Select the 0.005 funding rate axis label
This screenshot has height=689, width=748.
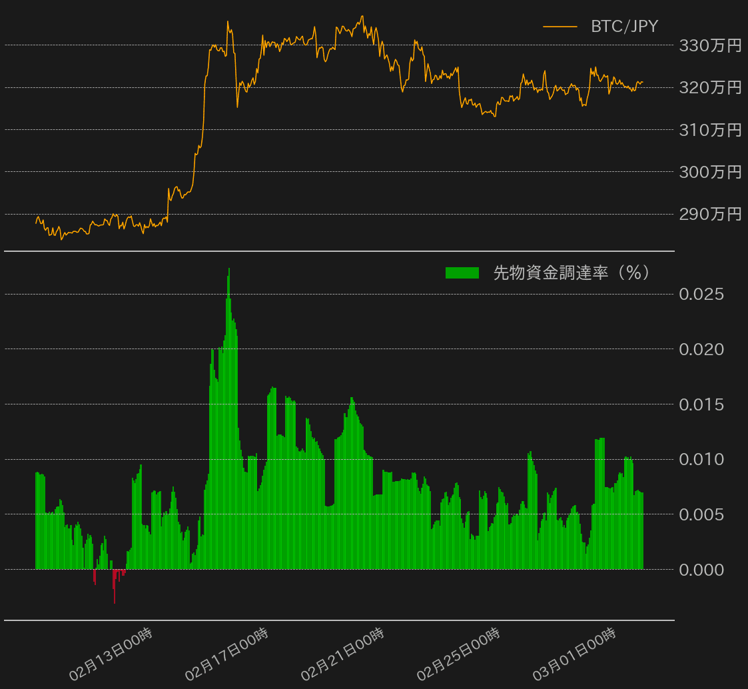tap(701, 514)
